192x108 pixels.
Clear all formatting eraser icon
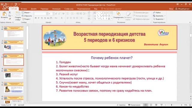click(63, 13)
